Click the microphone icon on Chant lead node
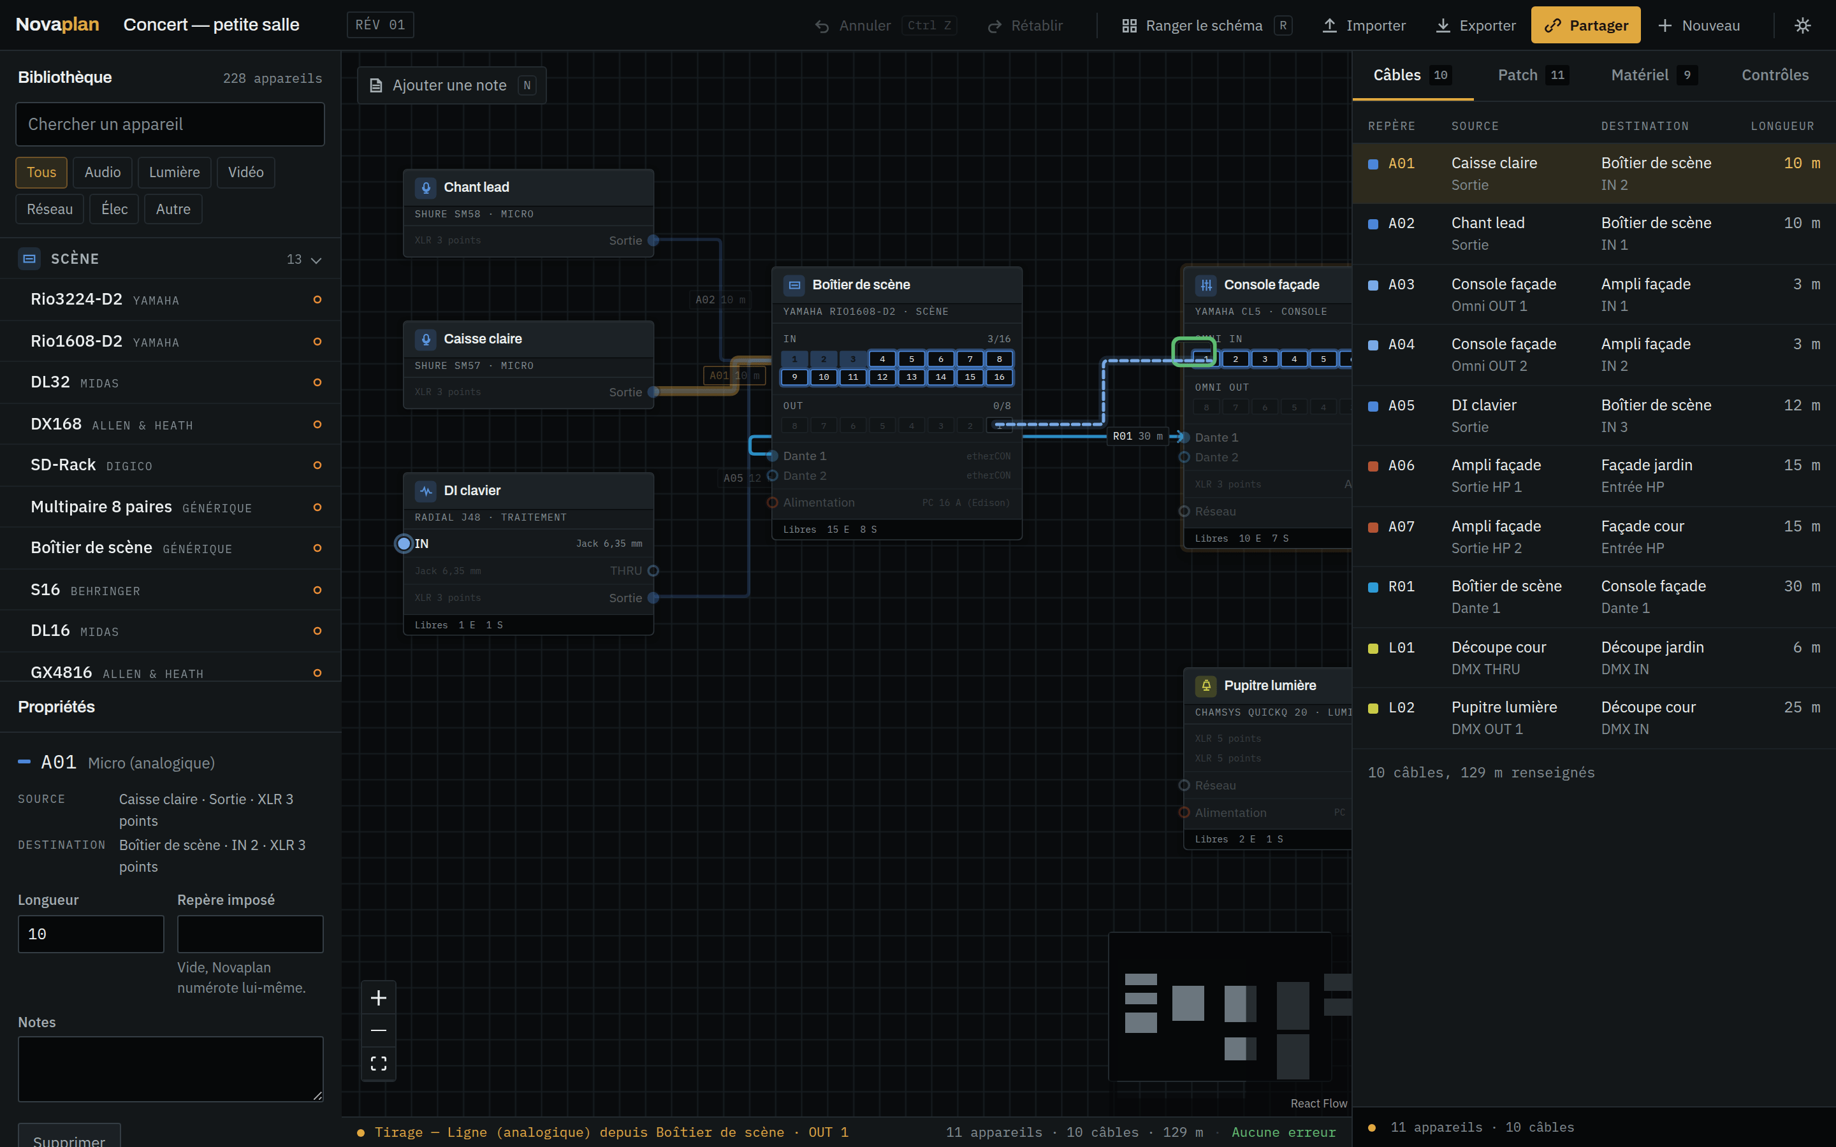Image resolution: width=1836 pixels, height=1147 pixels. (426, 187)
